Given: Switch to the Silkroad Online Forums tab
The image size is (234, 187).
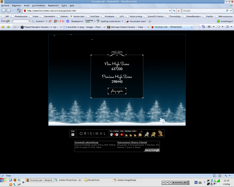Looking at the screenshot, I should pos(128,27).
